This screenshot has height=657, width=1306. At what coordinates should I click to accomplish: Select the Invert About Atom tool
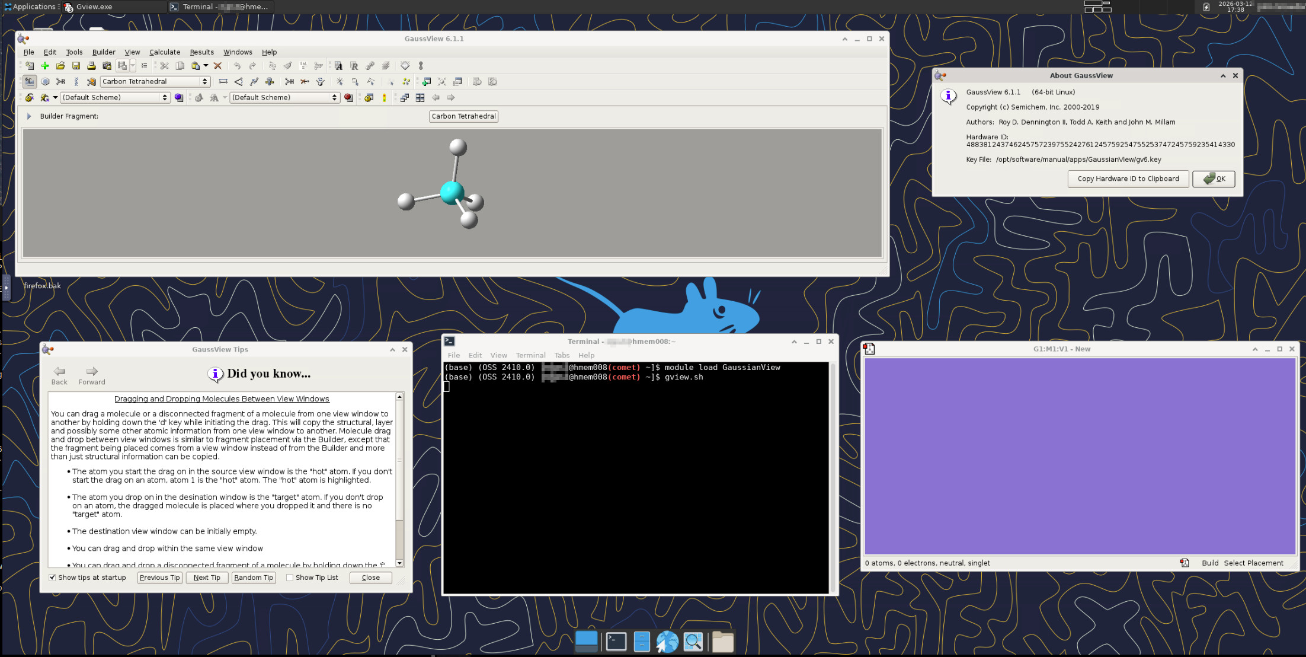(x=320, y=82)
